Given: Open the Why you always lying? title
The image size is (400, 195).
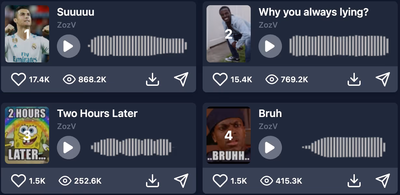Looking at the screenshot, I should click(x=313, y=12).
